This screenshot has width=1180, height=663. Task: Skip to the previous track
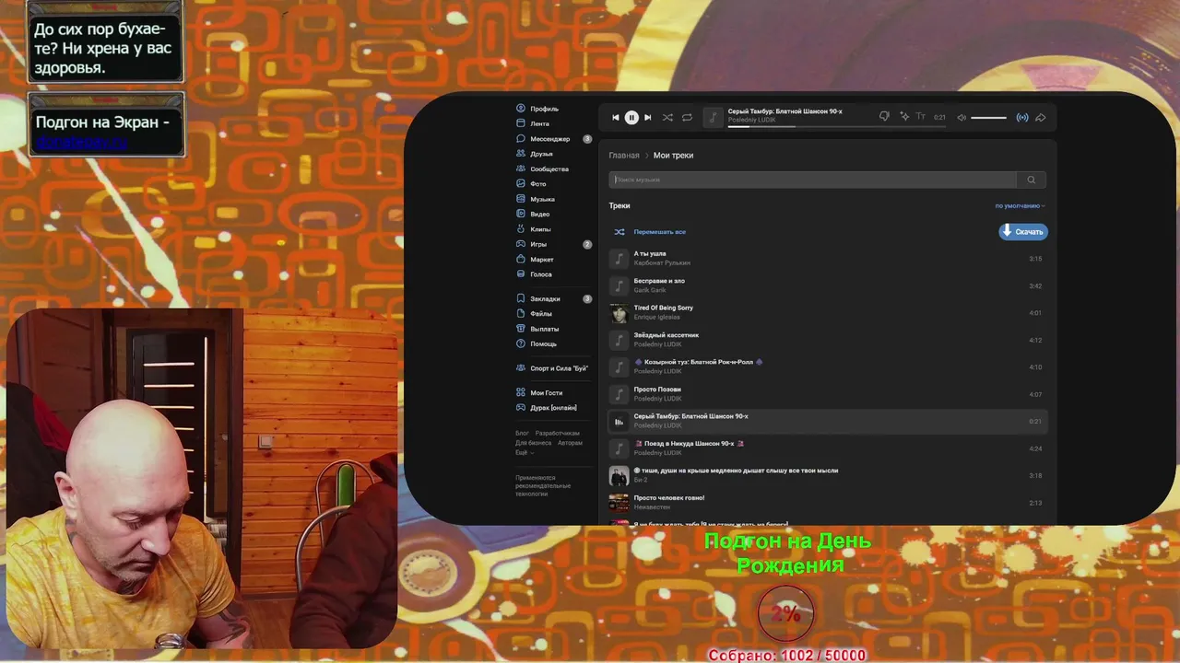(616, 117)
